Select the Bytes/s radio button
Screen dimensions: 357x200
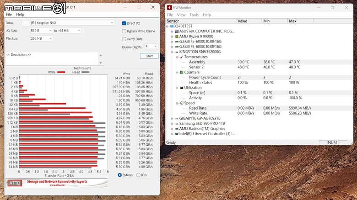click(119, 175)
